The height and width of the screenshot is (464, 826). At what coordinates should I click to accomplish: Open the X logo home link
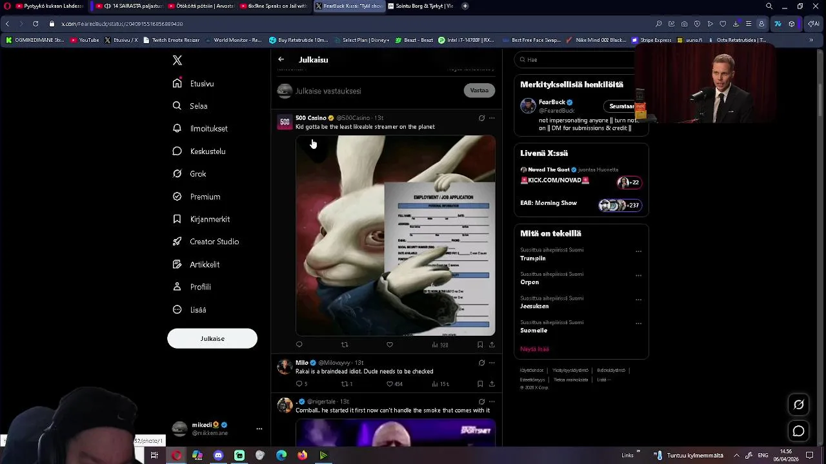pyautogui.click(x=177, y=61)
